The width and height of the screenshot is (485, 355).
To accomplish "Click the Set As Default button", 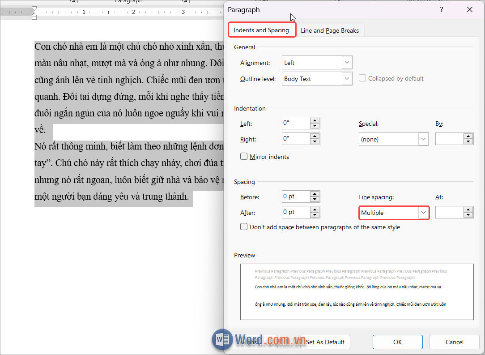I will tap(325, 342).
